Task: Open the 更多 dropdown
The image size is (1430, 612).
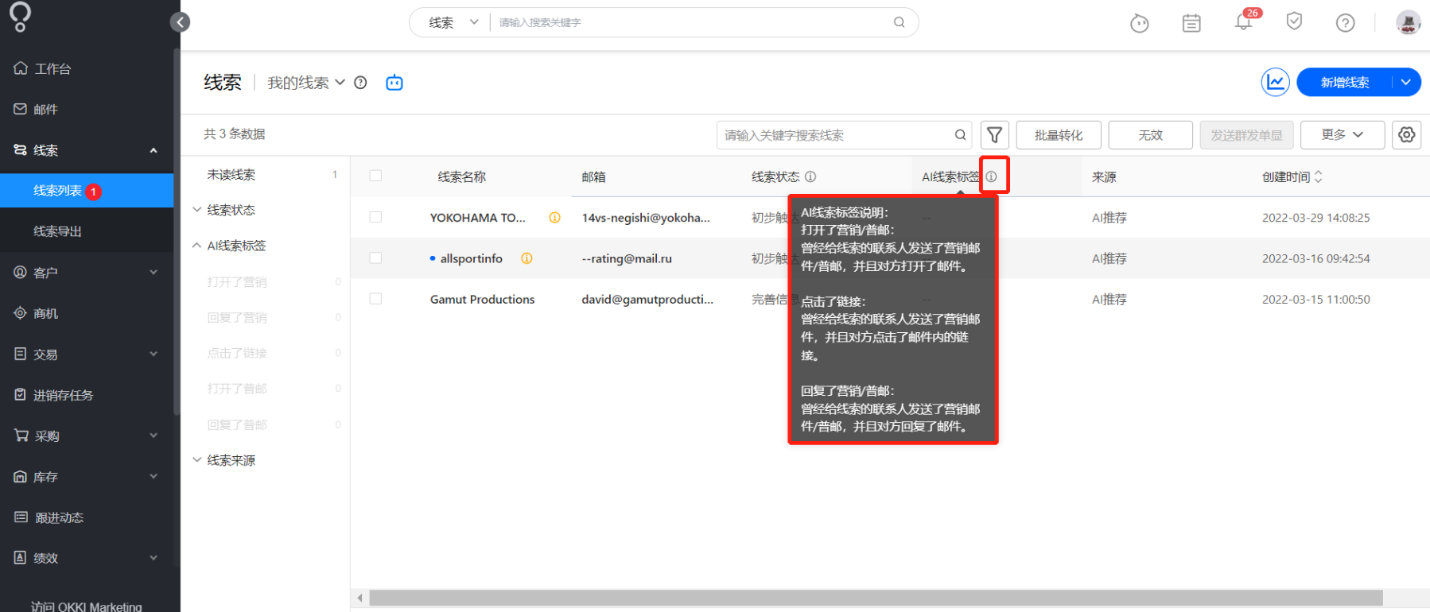Action: pyautogui.click(x=1342, y=135)
